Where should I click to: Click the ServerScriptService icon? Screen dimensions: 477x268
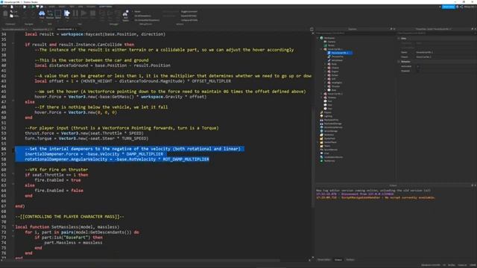click(x=321, y=127)
